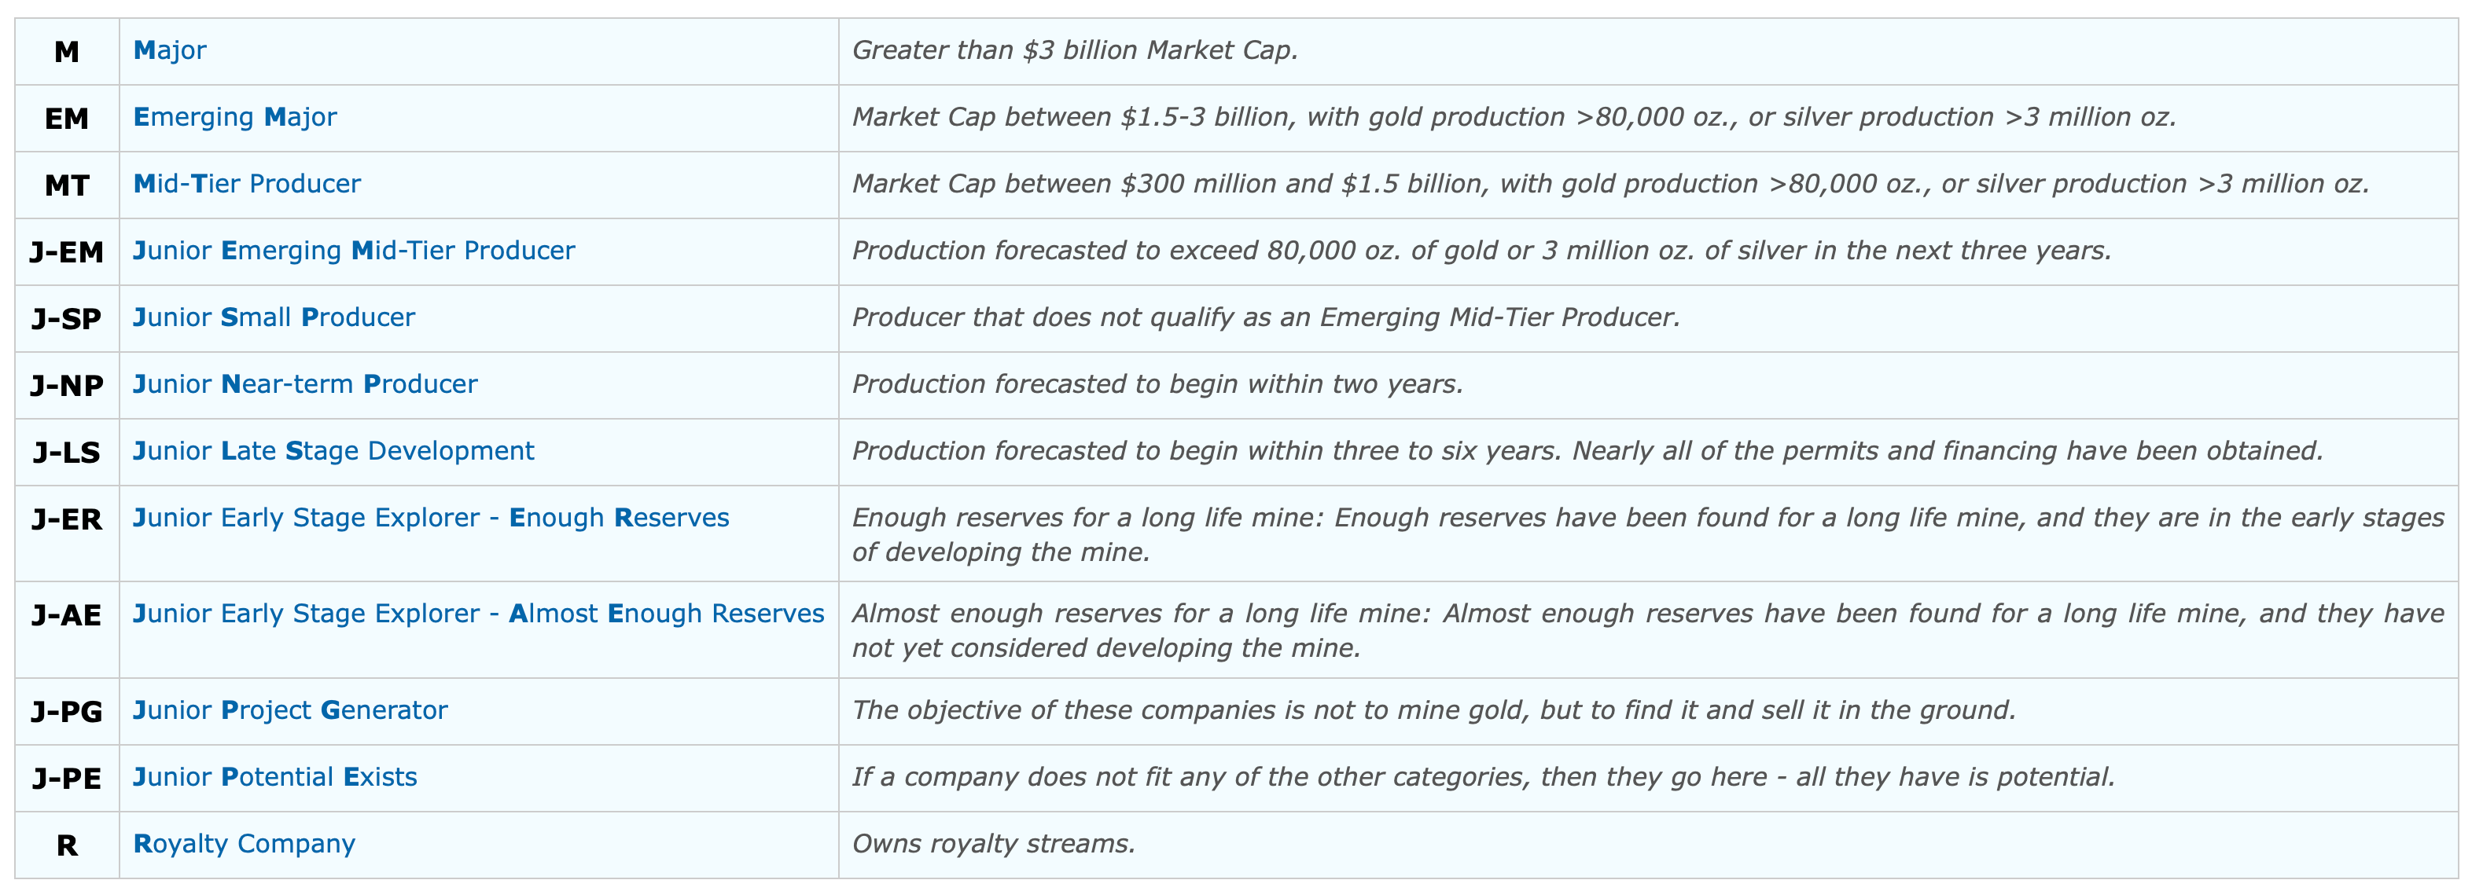The width and height of the screenshot is (2472, 891).
Task: Click the EM abbreviation cell
Action: [x=66, y=119]
